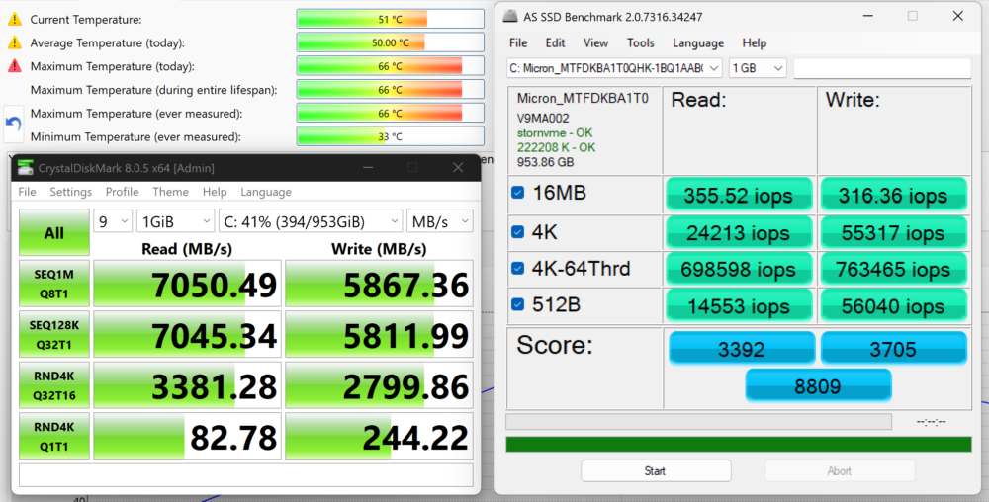Open the File menu in CrystalDiskMark
Image resolution: width=989 pixels, height=502 pixels.
click(x=27, y=192)
